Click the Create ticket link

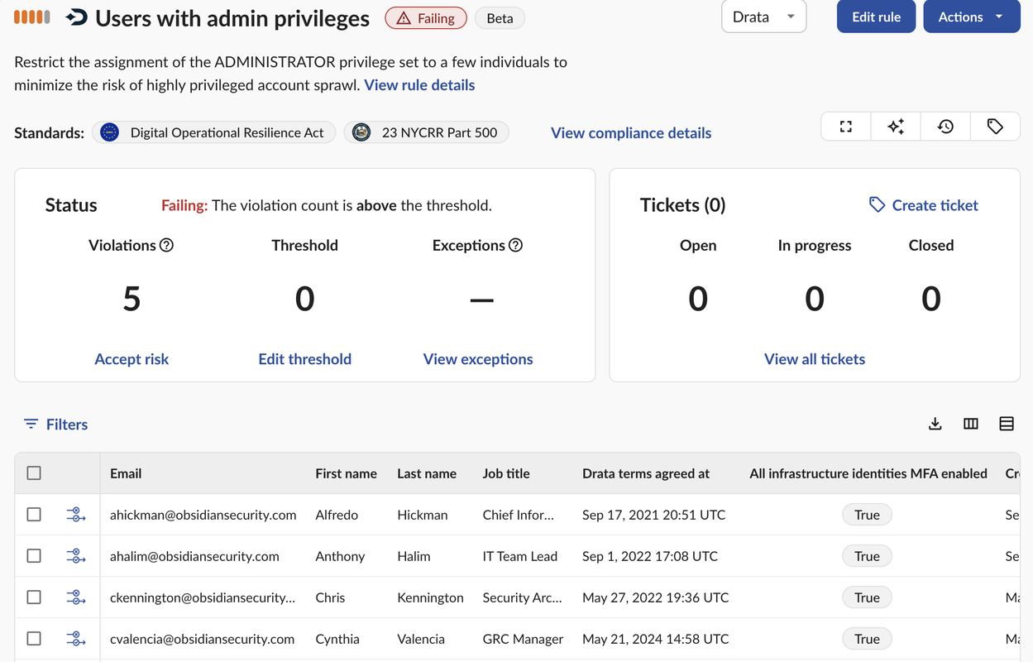(x=923, y=205)
